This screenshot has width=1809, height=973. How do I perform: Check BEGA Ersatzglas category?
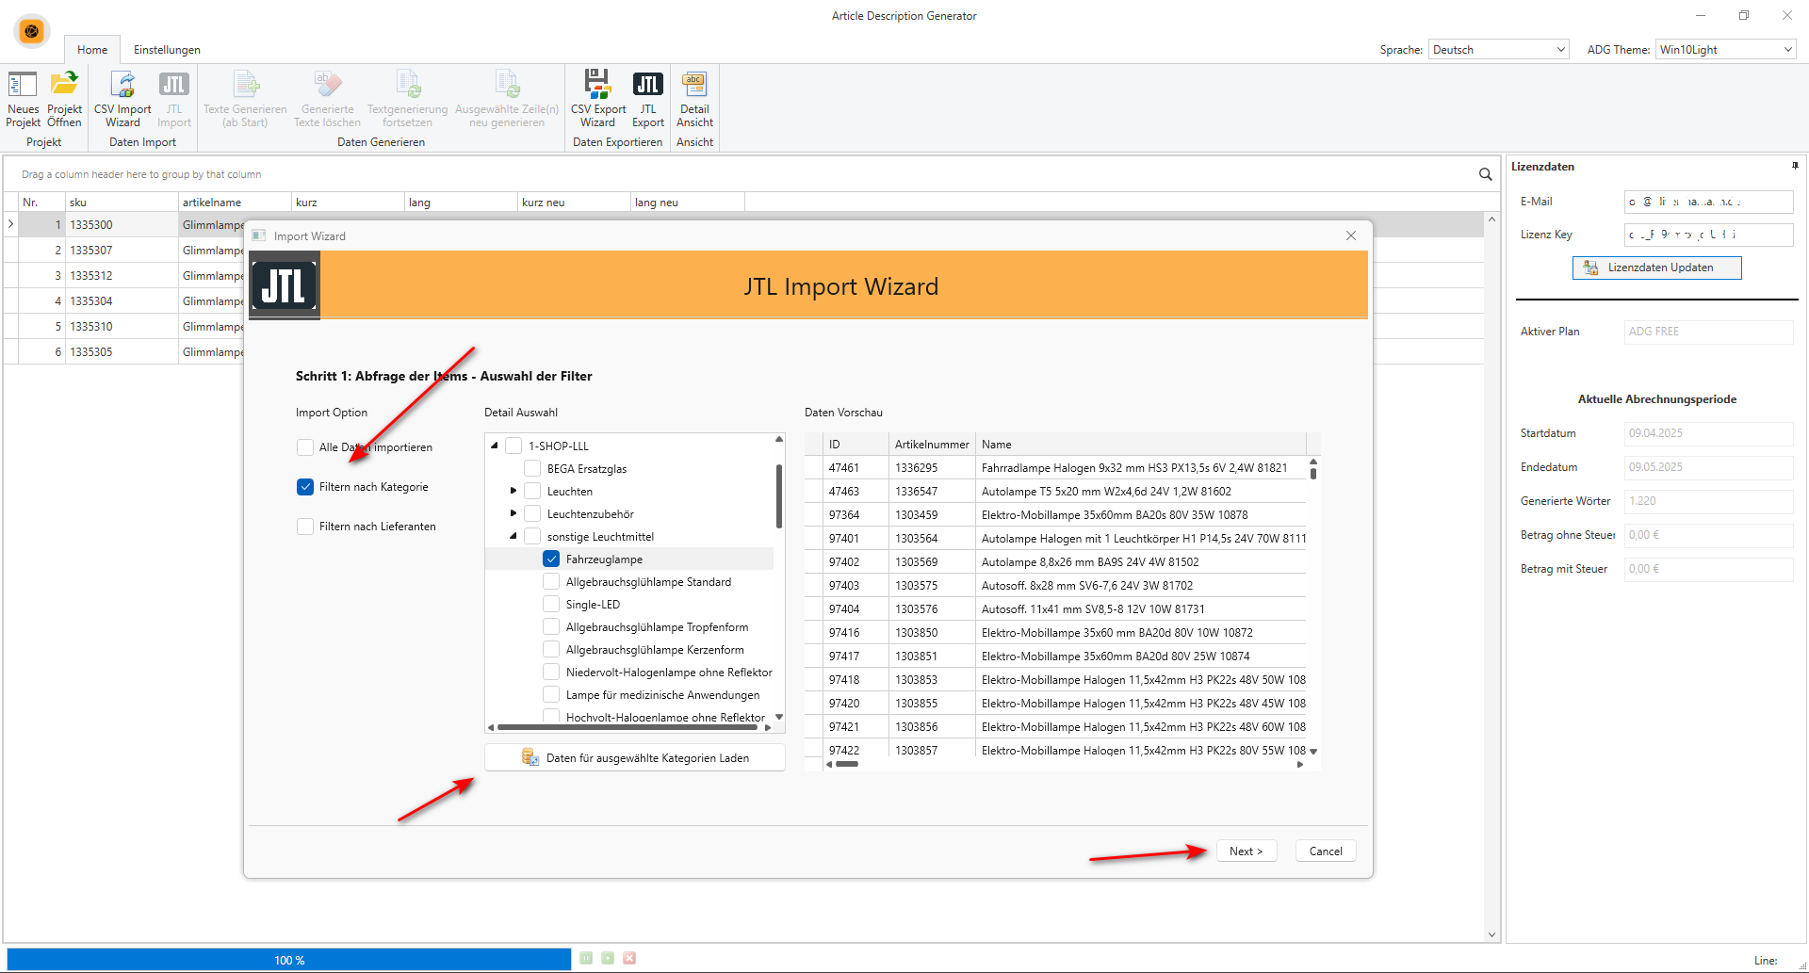pyautogui.click(x=532, y=468)
